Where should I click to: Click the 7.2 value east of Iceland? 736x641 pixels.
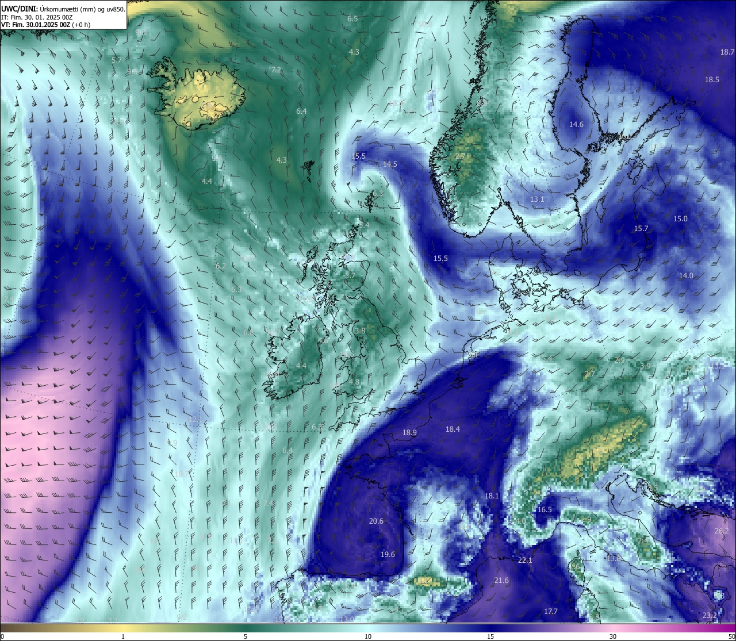point(276,70)
